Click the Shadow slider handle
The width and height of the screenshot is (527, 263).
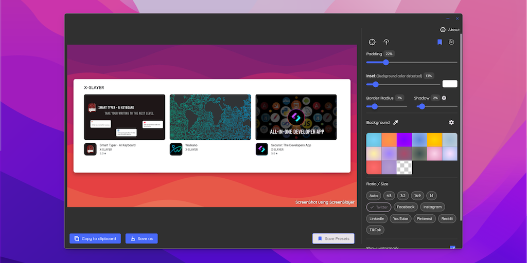(422, 107)
